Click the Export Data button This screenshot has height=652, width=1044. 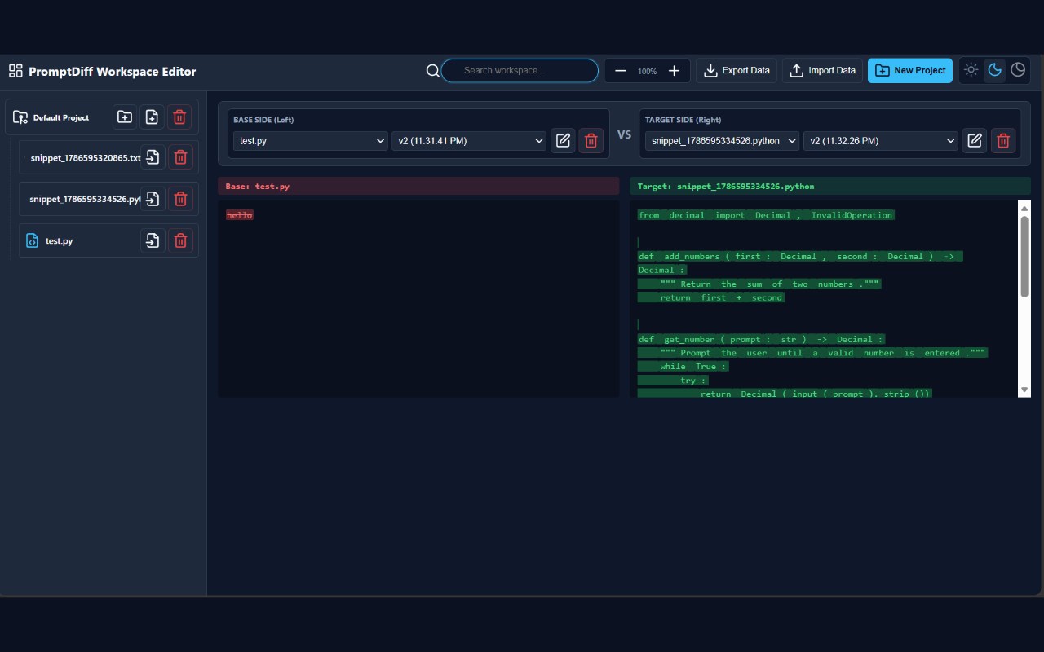pyautogui.click(x=737, y=70)
